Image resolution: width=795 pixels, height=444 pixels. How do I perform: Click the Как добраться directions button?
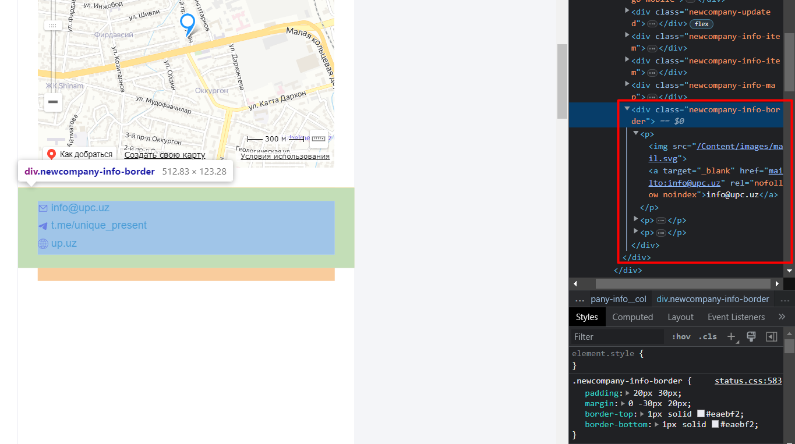[80, 154]
